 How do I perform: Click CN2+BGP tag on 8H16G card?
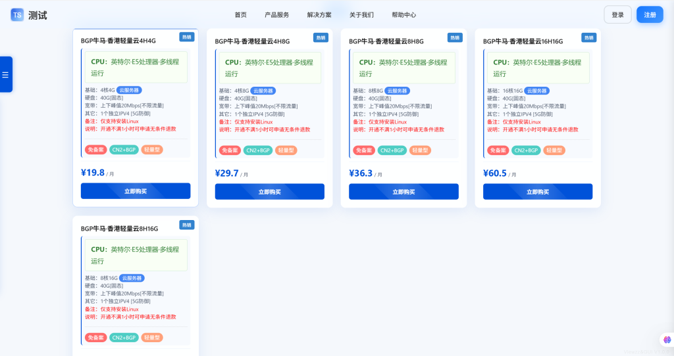124,338
